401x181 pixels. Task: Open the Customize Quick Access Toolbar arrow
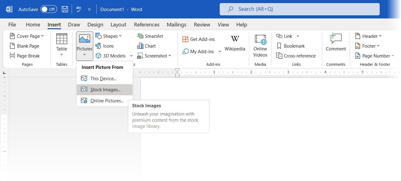[89, 10]
